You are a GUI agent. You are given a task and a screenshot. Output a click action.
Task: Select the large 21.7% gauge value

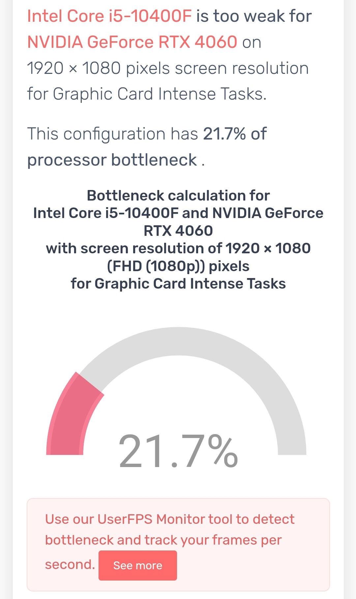point(178,451)
